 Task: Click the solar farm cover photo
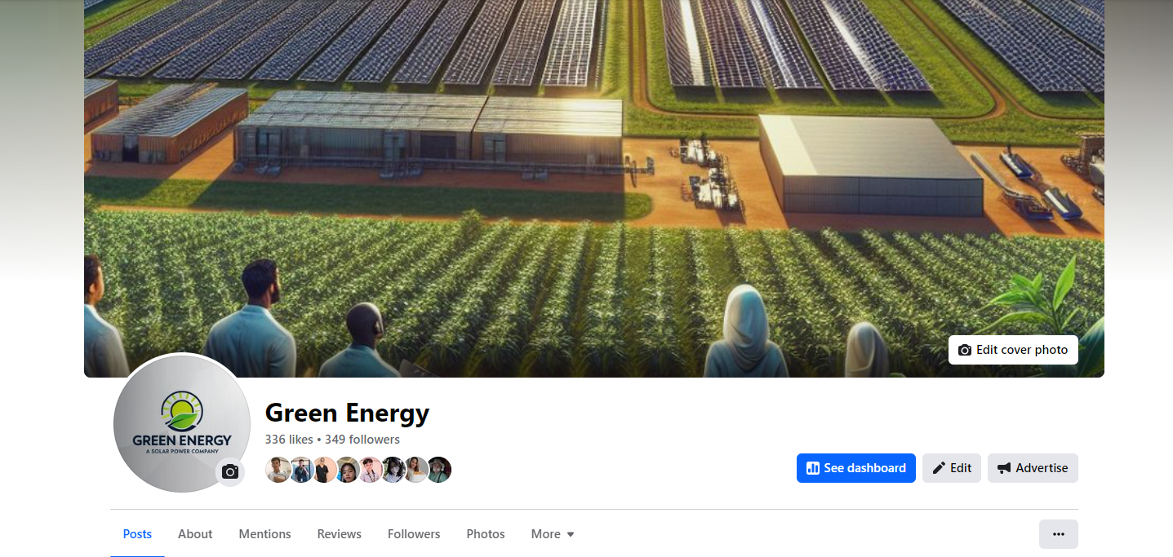coord(594,188)
